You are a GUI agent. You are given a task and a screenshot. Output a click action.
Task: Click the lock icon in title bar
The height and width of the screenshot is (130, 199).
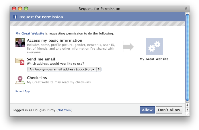(x=186, y=9)
